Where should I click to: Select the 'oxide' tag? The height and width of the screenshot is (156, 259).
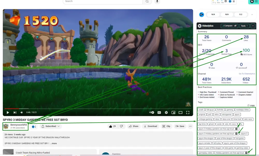point(219,124)
